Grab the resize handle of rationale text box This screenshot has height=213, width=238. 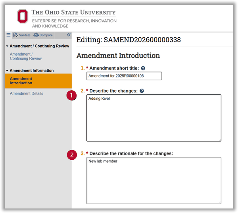pyautogui.click(x=220, y=203)
